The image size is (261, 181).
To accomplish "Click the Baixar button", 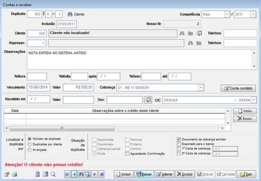I will (144, 175).
